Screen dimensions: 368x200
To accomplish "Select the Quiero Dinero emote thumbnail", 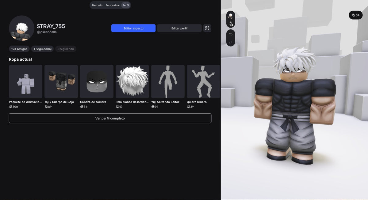I will point(204,81).
